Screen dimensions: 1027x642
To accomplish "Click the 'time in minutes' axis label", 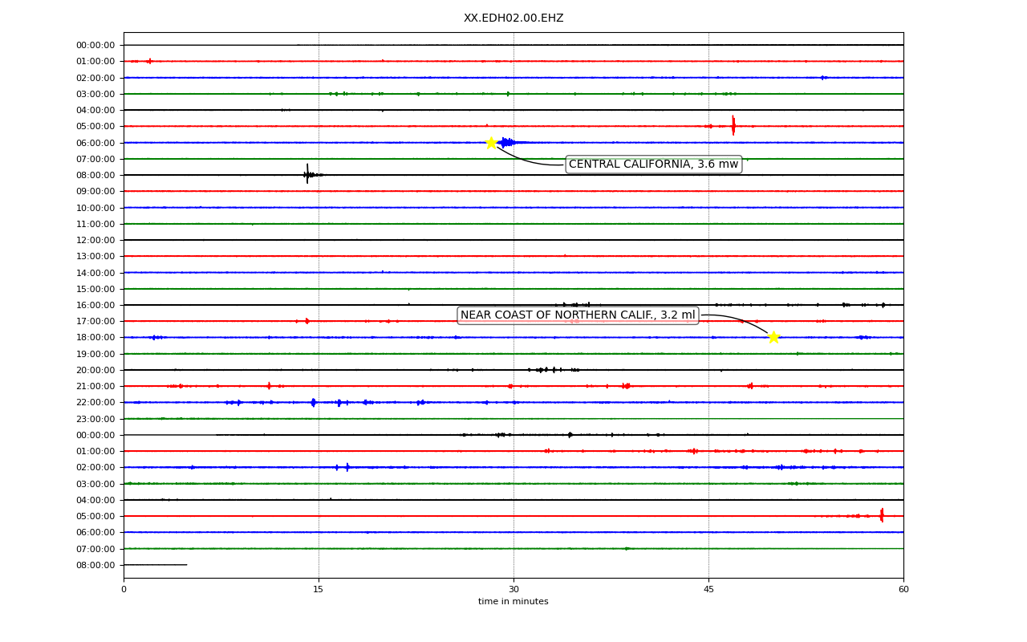I will (513, 602).
